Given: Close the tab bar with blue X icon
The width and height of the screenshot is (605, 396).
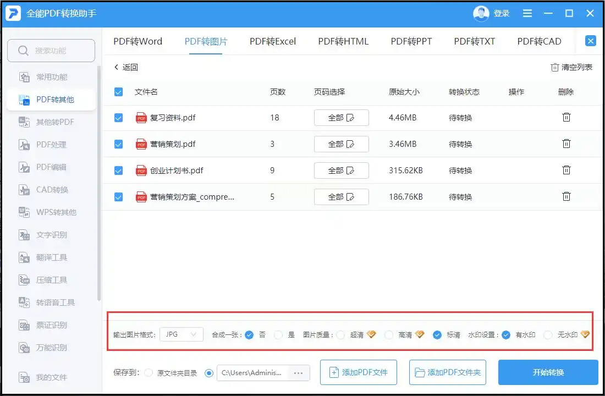Looking at the screenshot, I should pyautogui.click(x=590, y=41).
